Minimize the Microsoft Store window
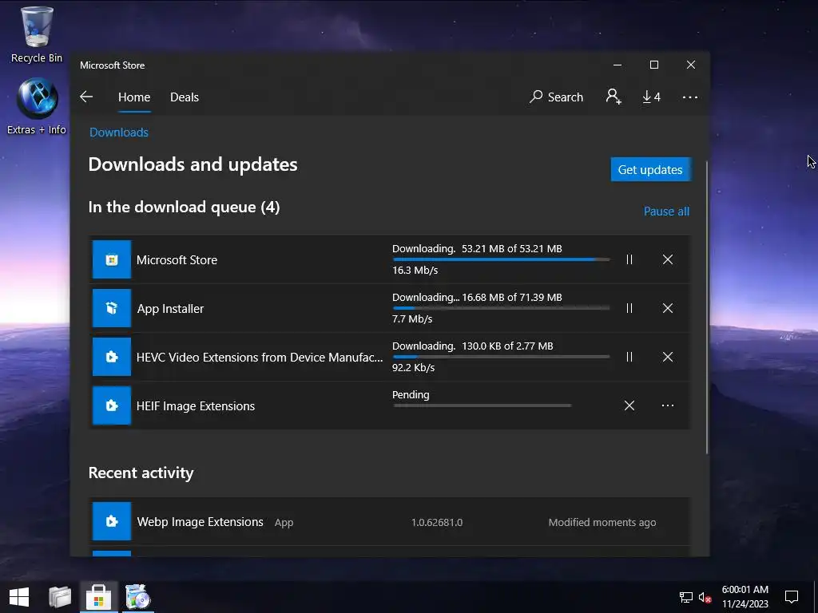The image size is (818, 613). coord(617,65)
